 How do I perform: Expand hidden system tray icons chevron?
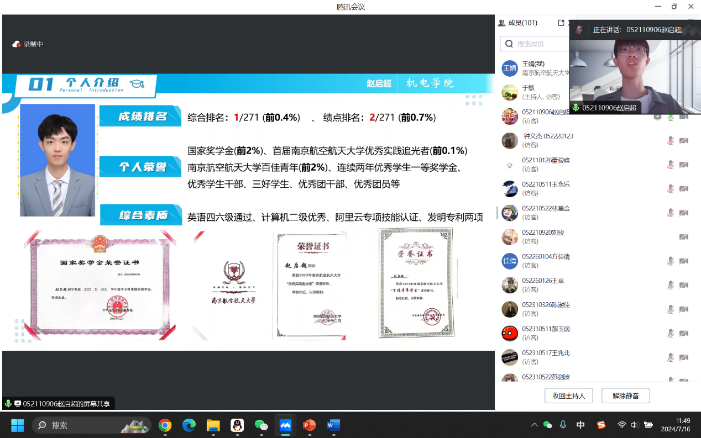[534, 425]
